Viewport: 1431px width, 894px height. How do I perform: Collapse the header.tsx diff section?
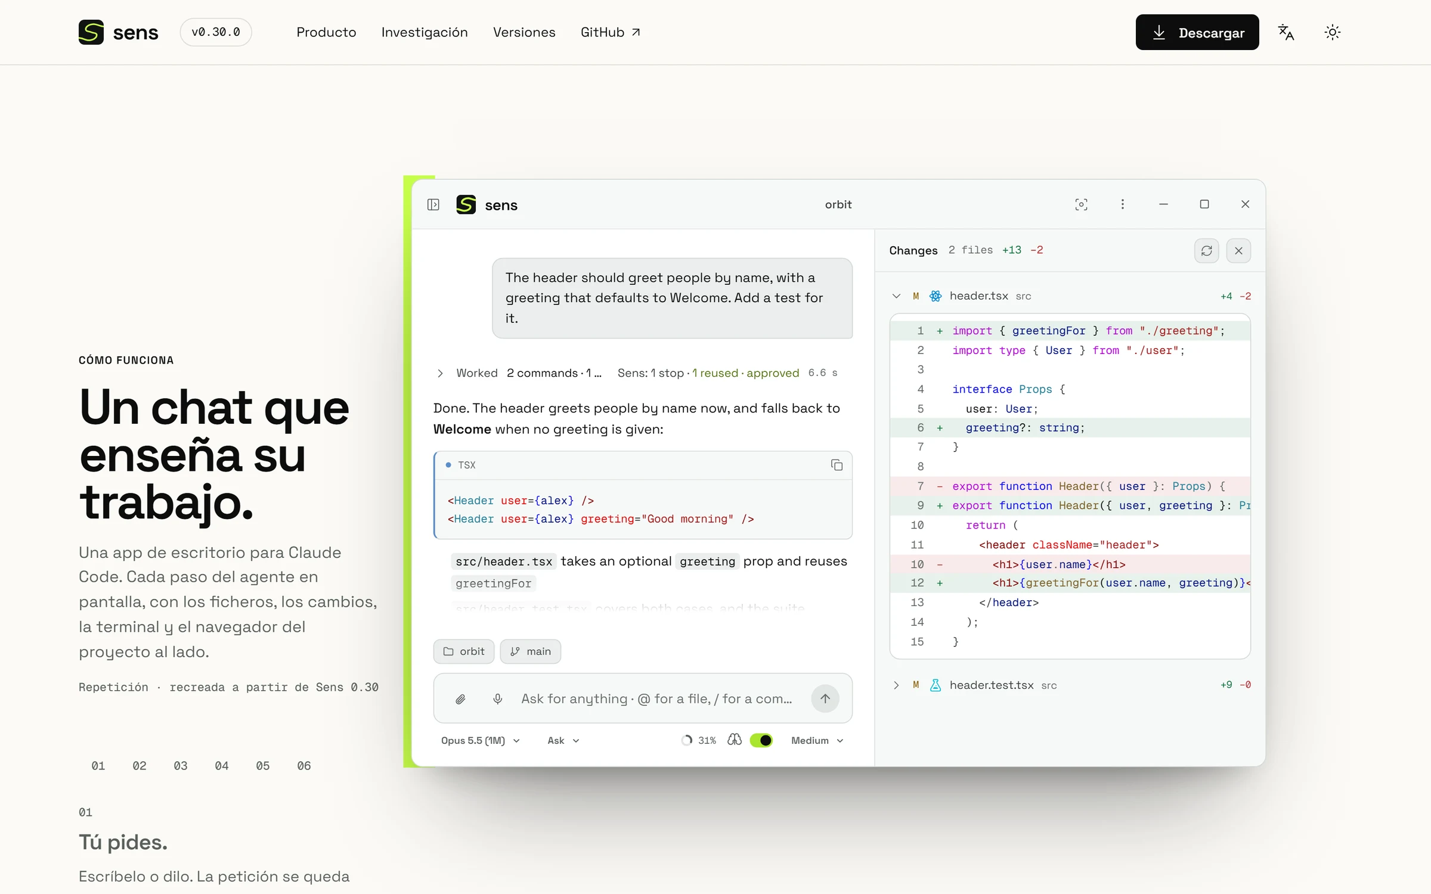tap(896, 296)
